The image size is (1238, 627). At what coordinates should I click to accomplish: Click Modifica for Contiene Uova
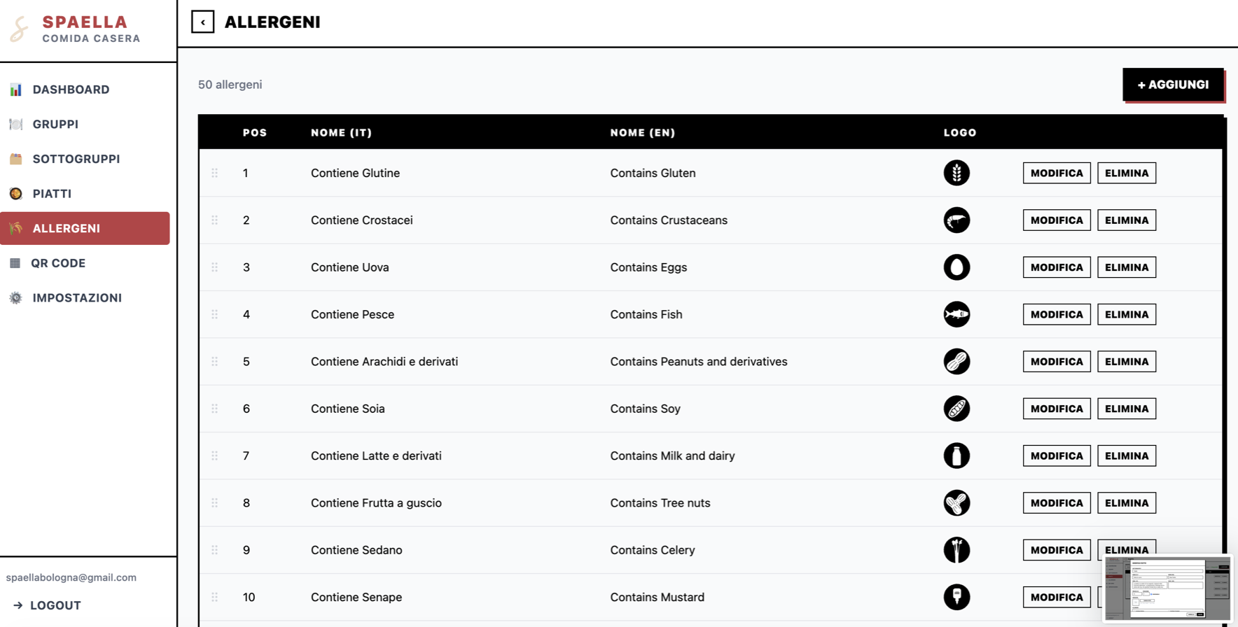click(x=1057, y=267)
